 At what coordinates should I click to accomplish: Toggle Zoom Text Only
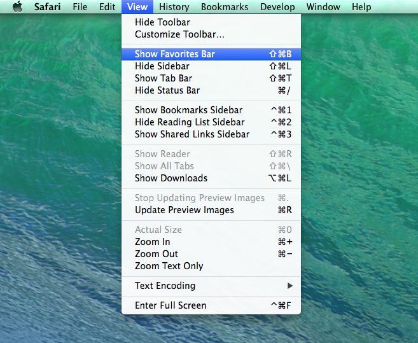tap(211, 266)
